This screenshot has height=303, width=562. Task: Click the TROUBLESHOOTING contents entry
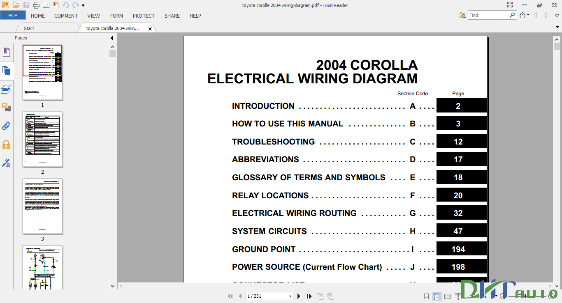pos(273,142)
